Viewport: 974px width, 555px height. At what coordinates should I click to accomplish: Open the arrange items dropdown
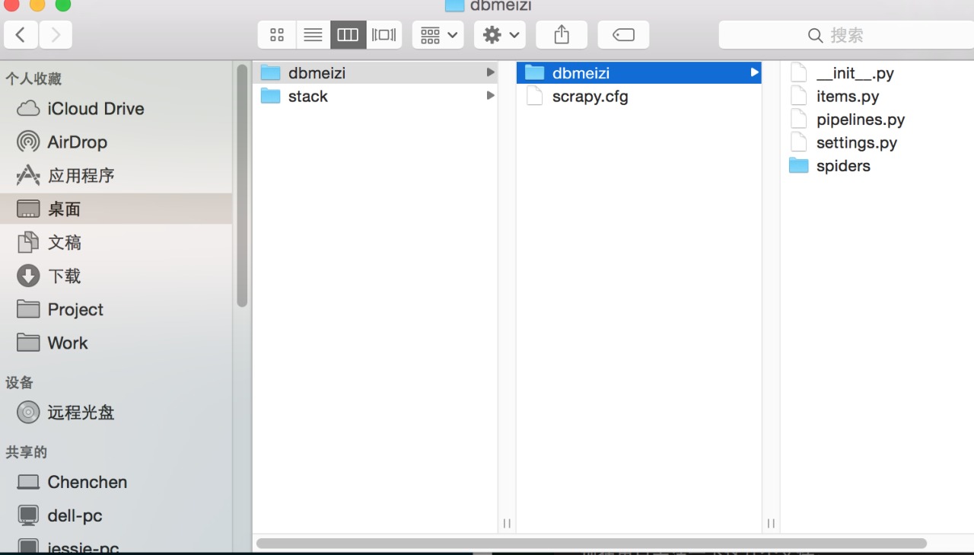coord(438,35)
